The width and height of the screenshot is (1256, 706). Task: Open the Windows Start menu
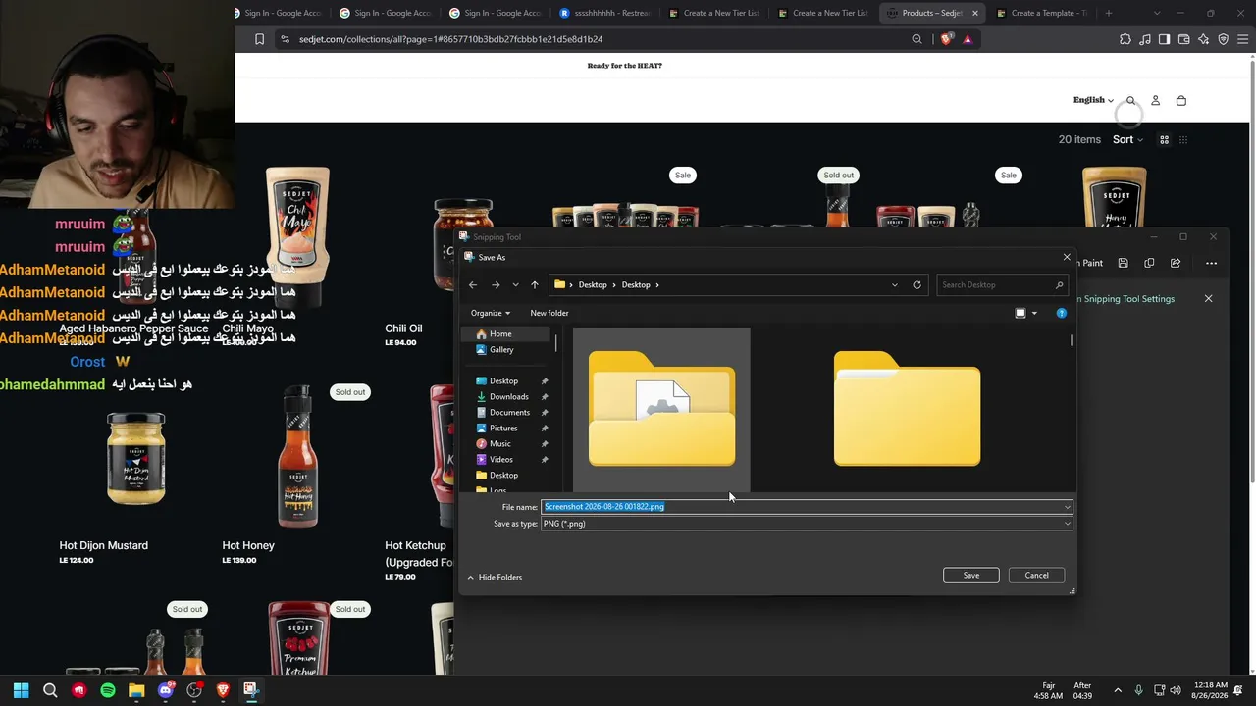pos(21,690)
